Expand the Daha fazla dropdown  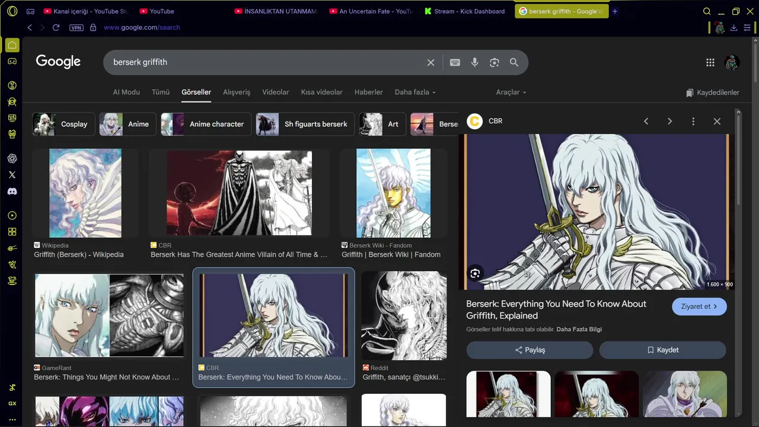pyautogui.click(x=415, y=92)
